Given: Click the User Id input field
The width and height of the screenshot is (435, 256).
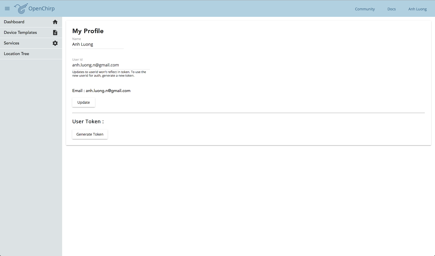Looking at the screenshot, I should 111,65.
